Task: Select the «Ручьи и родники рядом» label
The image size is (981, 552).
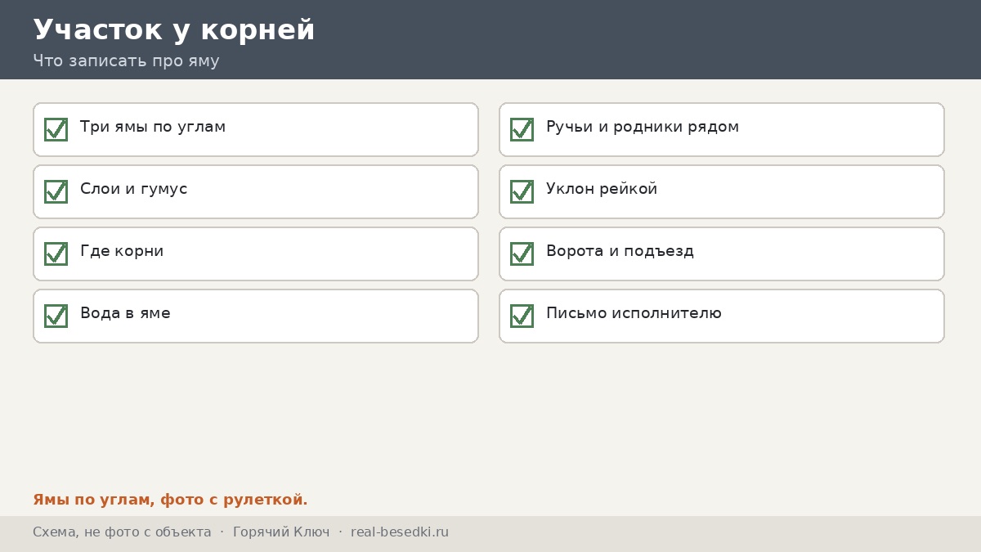Action: click(x=643, y=127)
